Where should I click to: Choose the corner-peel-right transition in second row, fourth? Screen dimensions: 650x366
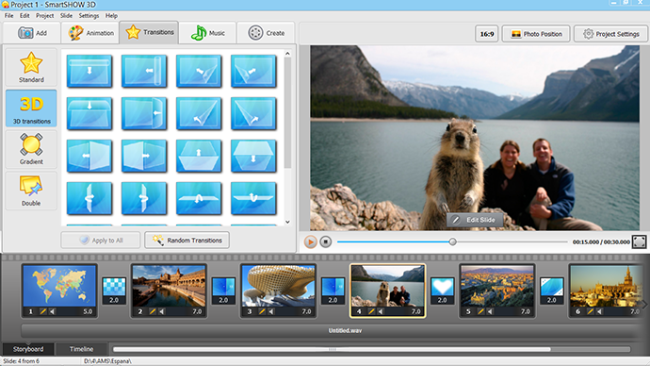coord(253,113)
